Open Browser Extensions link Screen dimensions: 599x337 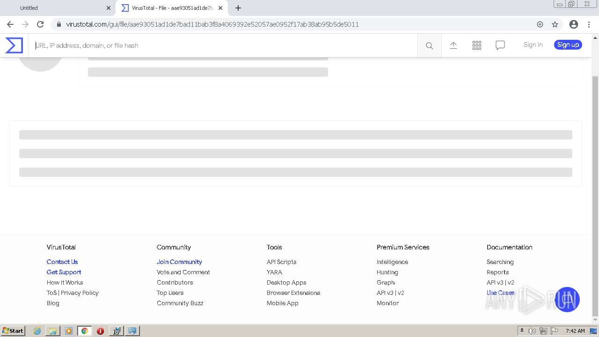pos(293,293)
